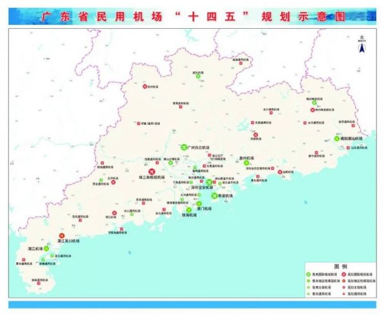385x315 pixels.
Task: Click the 揭阳潮汕机场 text label
Action: coord(352,139)
